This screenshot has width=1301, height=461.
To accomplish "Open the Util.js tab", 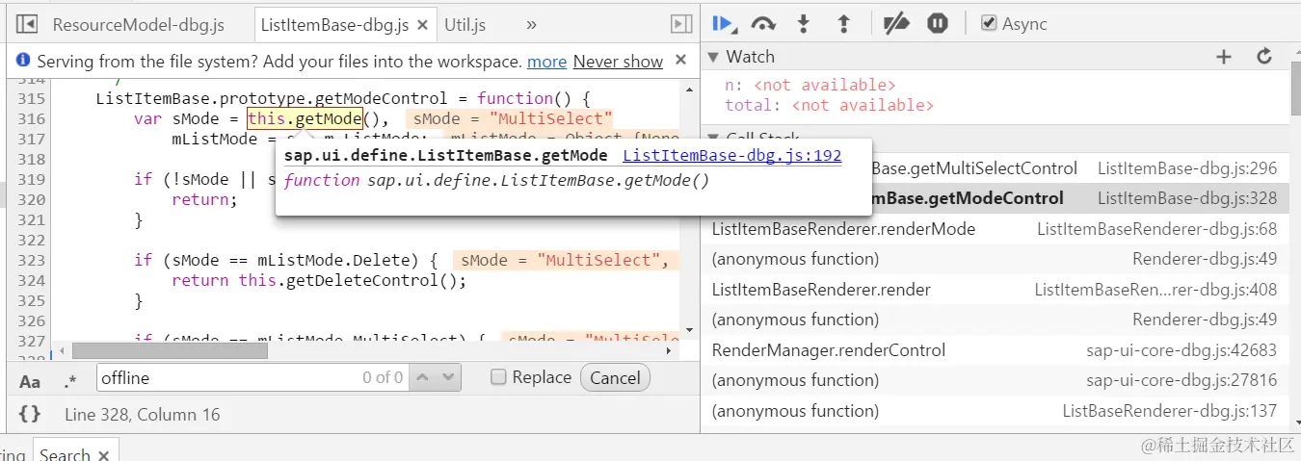I will pos(465,25).
